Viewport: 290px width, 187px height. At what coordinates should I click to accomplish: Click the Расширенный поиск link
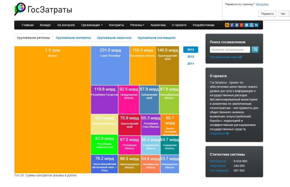[x=225, y=57]
